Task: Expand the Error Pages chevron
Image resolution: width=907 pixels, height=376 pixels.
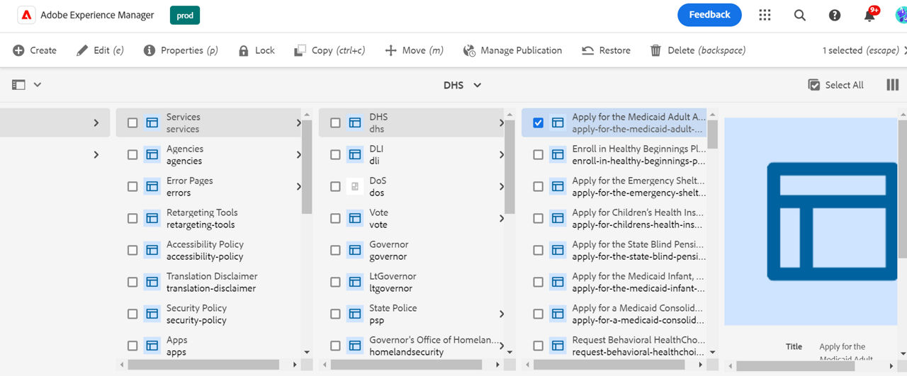Action: (298, 186)
